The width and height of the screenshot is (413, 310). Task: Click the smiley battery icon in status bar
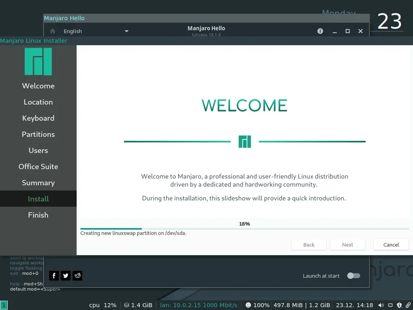coord(248,305)
